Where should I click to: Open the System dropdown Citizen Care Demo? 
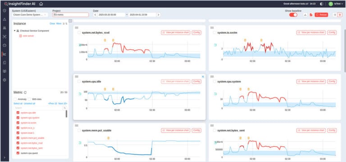[x=30, y=15]
